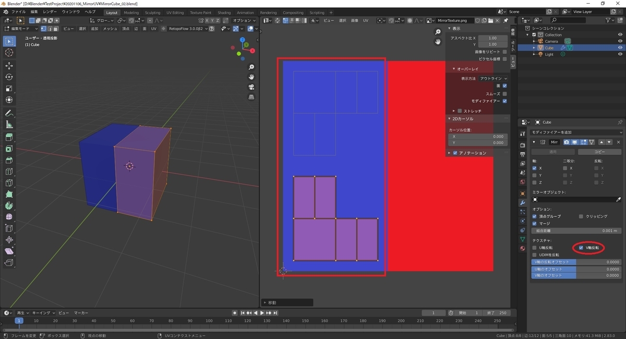626x339 pixels.
Task: Hide the Light object with its eye icon
Action: (620, 54)
